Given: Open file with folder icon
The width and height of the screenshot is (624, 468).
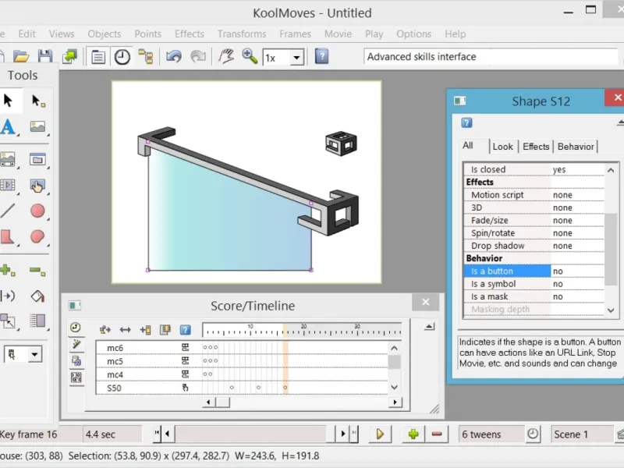Looking at the screenshot, I should [x=21, y=57].
